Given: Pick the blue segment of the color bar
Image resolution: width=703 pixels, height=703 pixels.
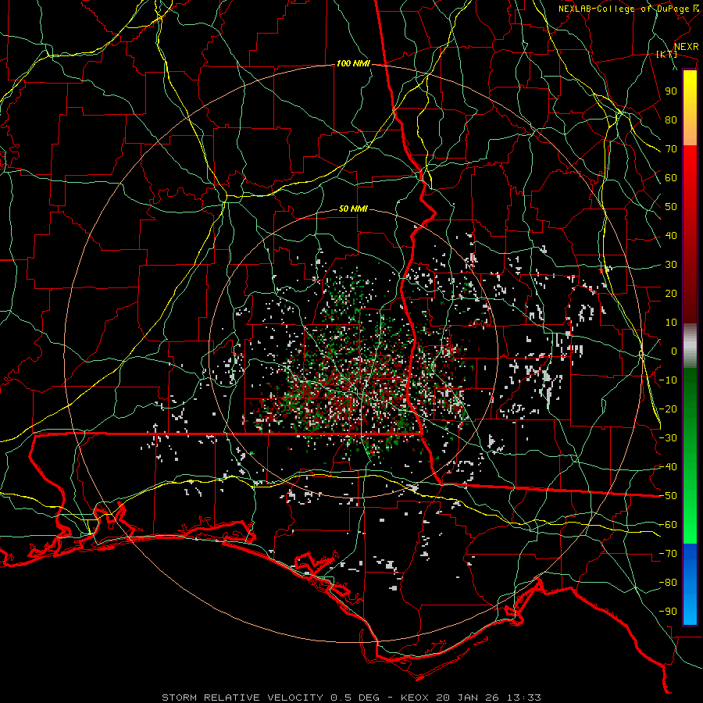Looking at the screenshot, I should pos(690,584).
